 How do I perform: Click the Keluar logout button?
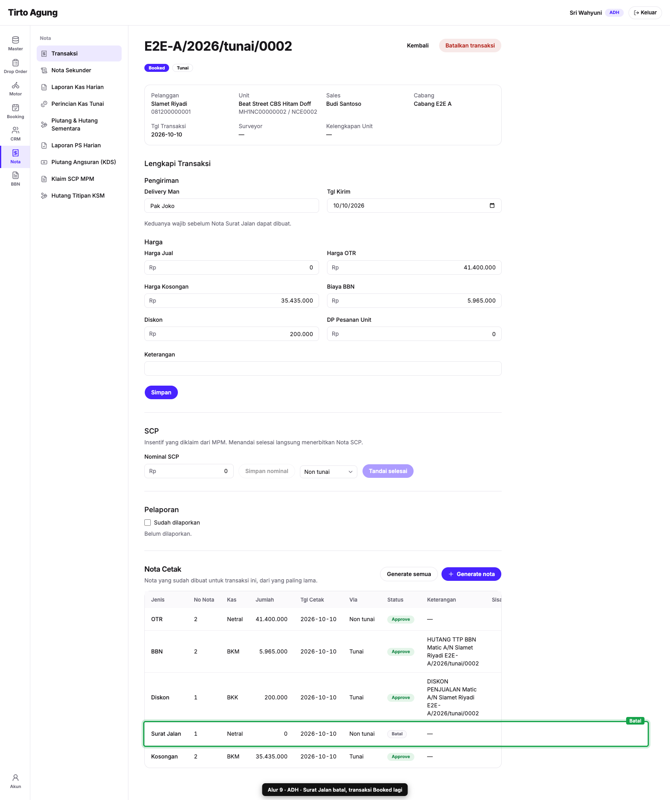[645, 13]
